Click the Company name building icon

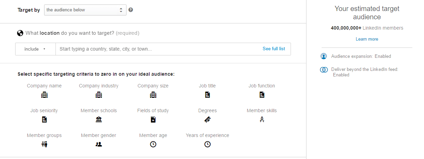[x=44, y=95]
